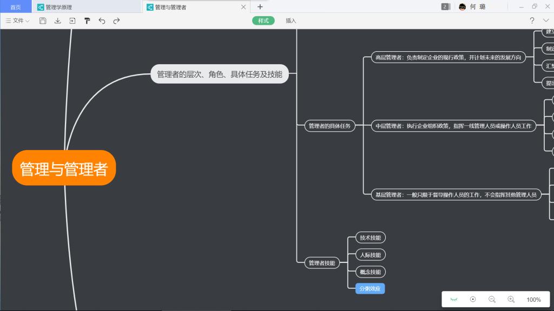Screen dimensions: 554x311
Task: Undo the last action
Action: [102, 21]
